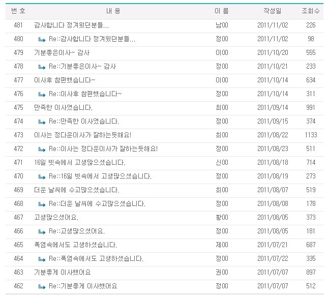
Task: Click reply arrow icon in row 472
Action: [42, 149]
